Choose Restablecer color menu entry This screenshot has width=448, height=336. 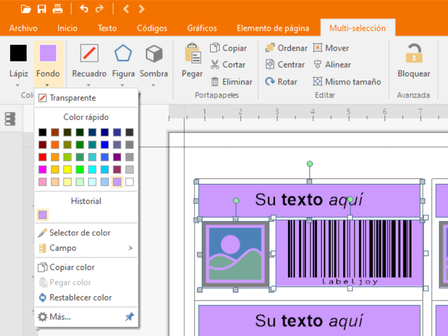click(x=86, y=297)
